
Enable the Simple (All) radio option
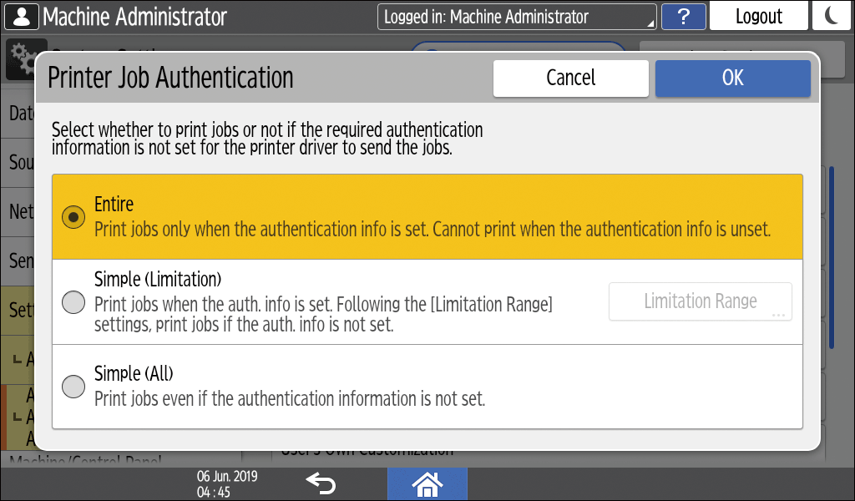coord(74,387)
